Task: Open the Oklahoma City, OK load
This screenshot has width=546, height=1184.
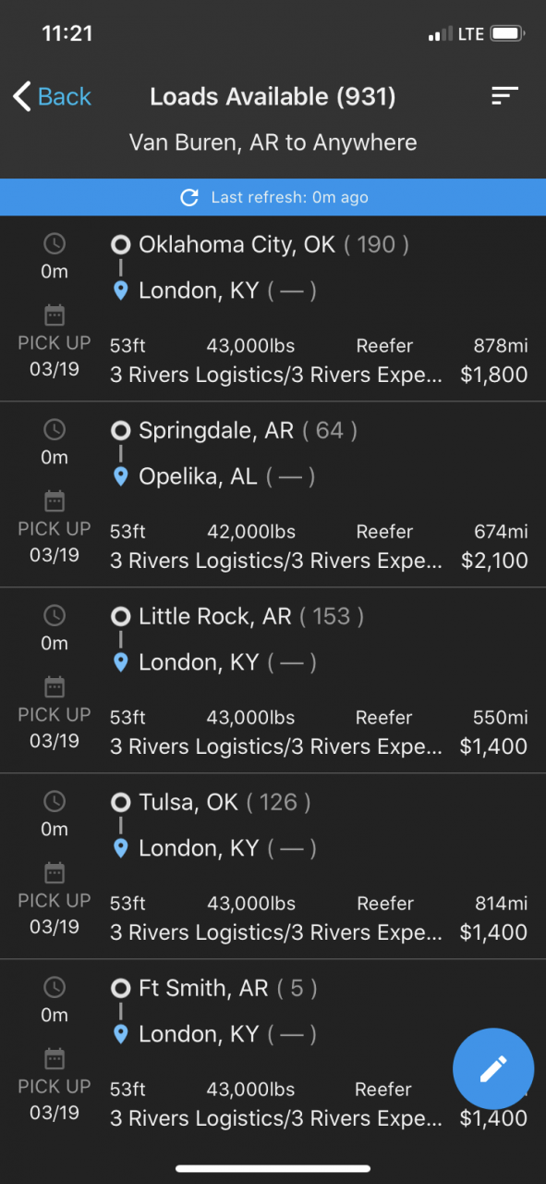Action: click(273, 309)
